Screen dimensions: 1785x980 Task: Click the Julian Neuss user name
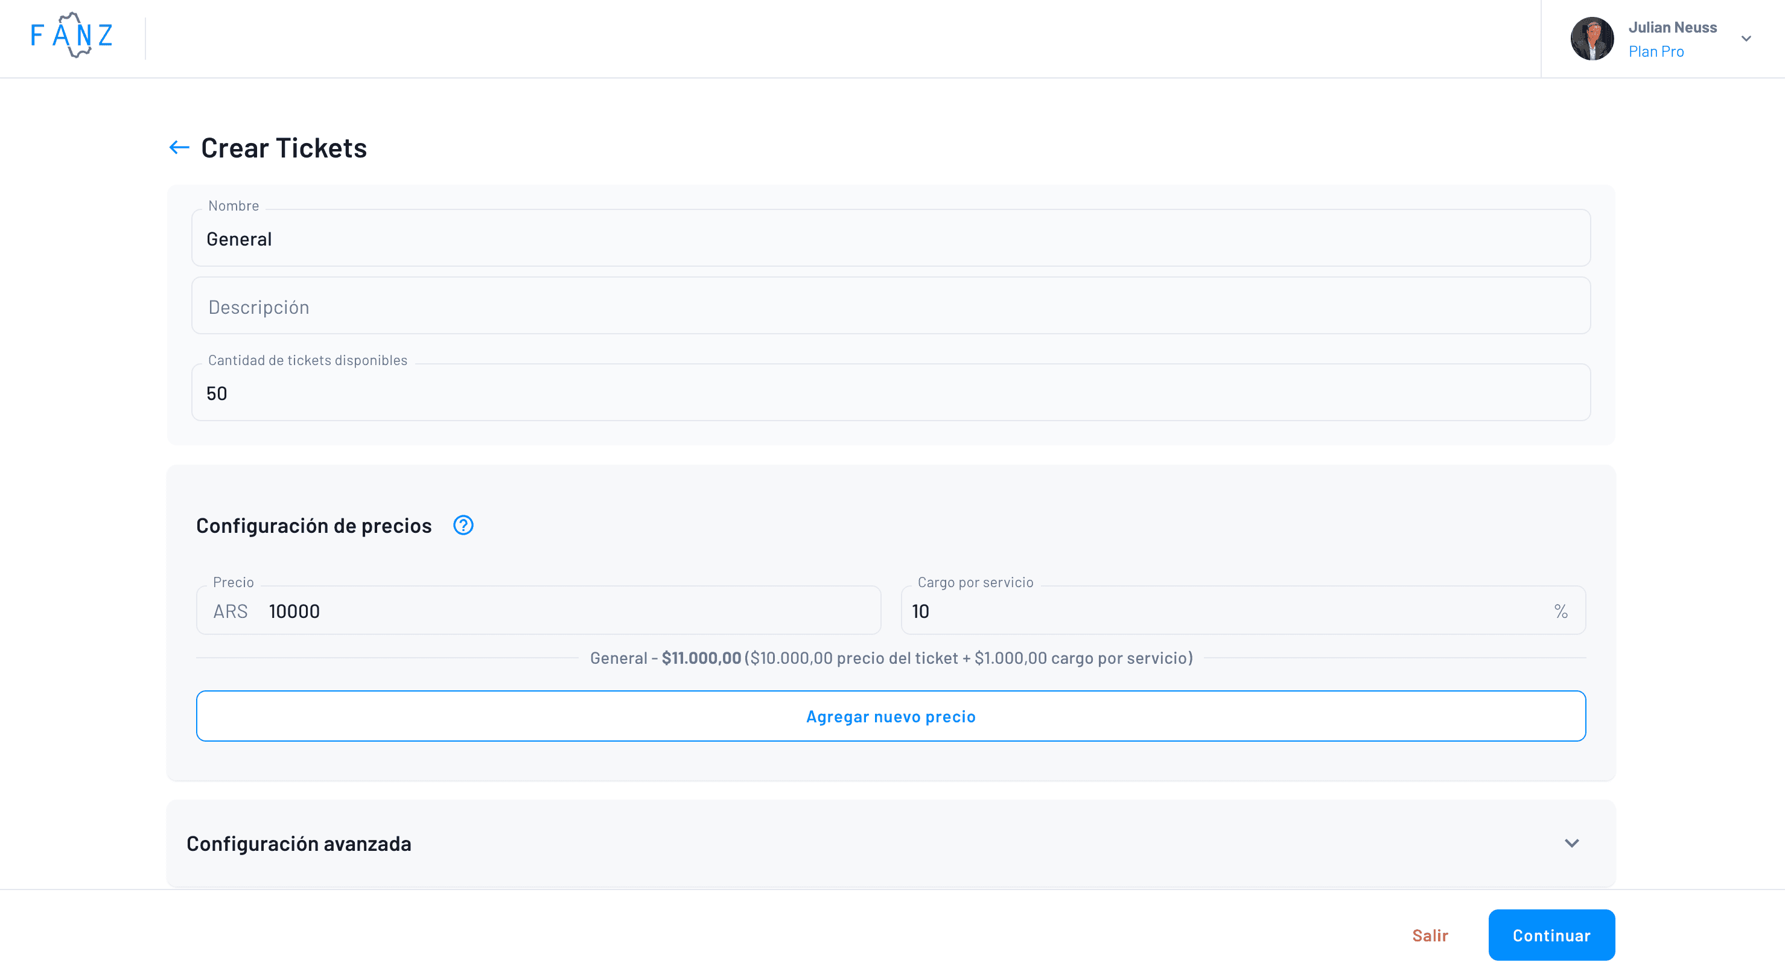[1672, 27]
